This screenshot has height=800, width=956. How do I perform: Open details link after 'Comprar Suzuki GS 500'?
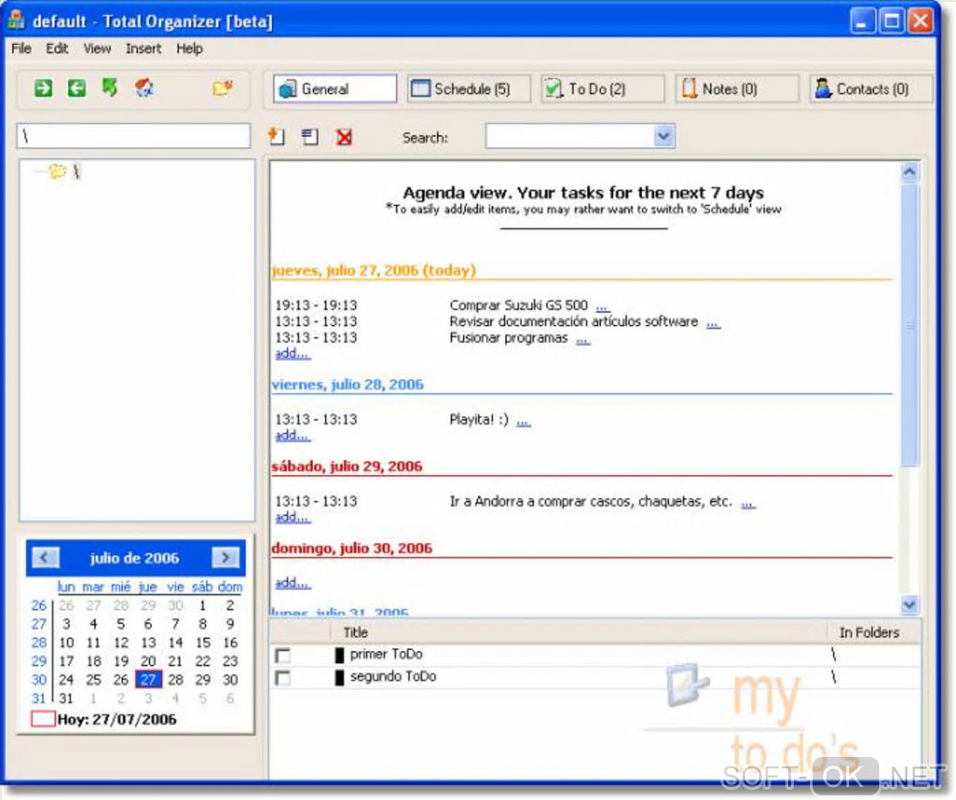tap(603, 306)
